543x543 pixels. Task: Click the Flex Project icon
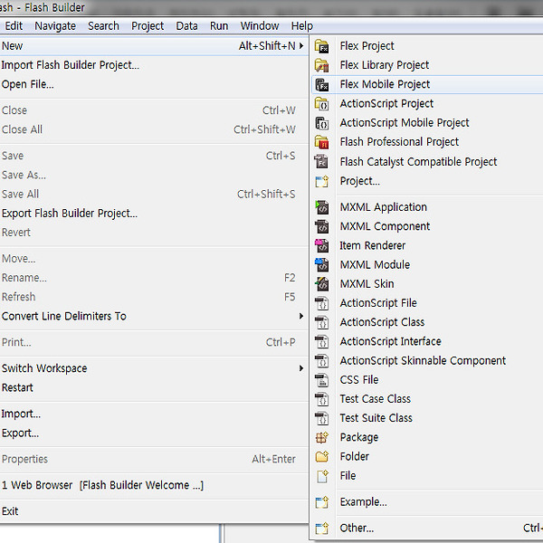coord(321,46)
